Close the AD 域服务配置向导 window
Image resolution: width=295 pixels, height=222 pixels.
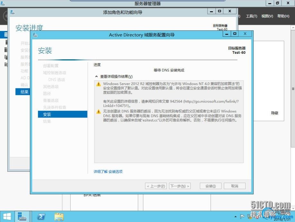(x=245, y=34)
